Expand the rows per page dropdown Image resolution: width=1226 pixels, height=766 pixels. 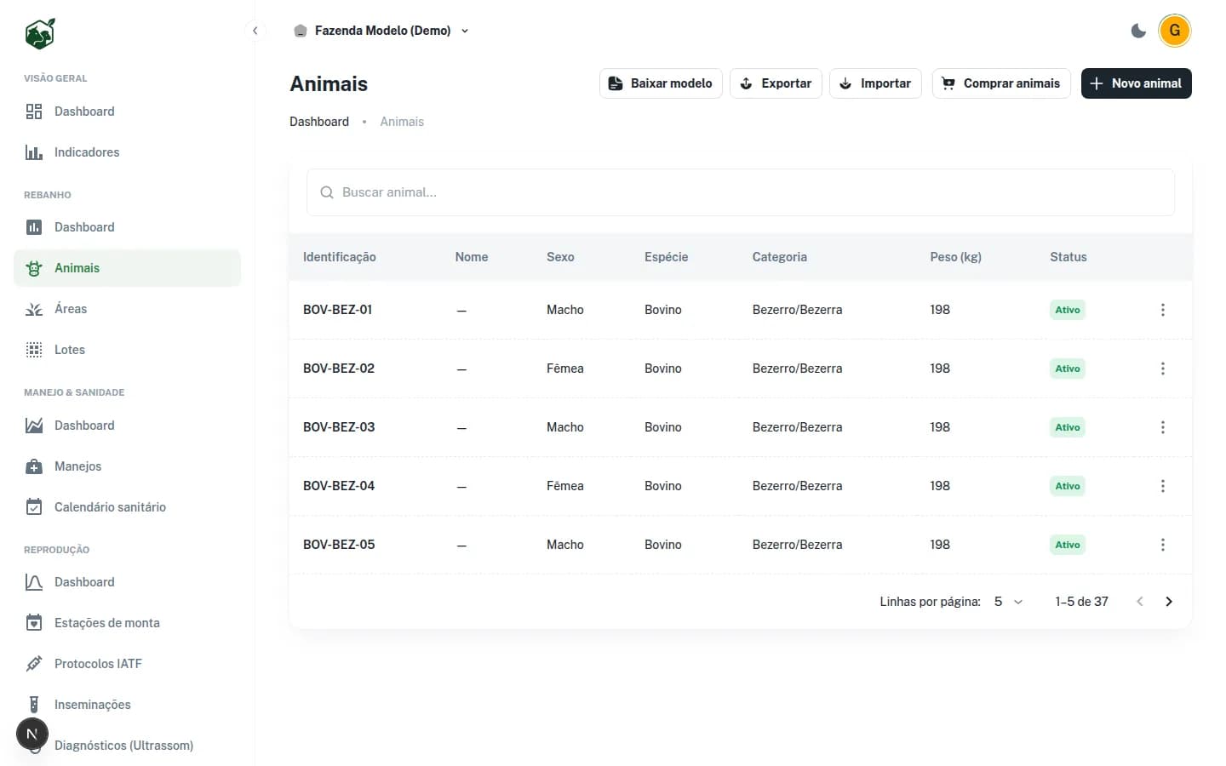coord(1008,602)
